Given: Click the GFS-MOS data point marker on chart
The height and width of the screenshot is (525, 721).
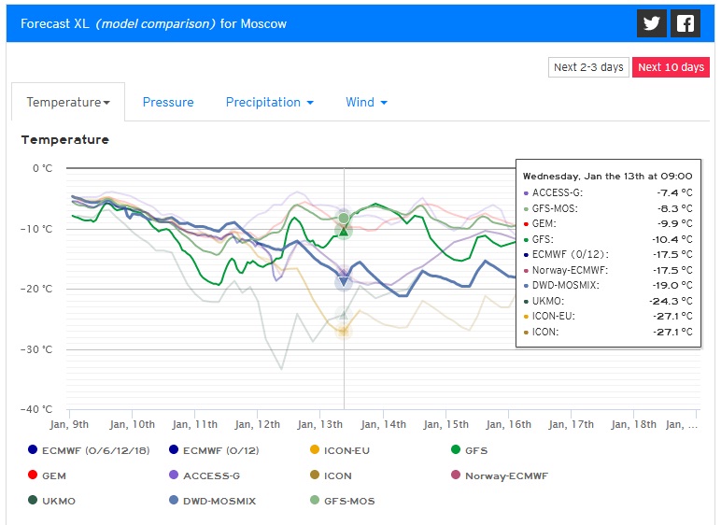Looking at the screenshot, I should pyautogui.click(x=344, y=218).
